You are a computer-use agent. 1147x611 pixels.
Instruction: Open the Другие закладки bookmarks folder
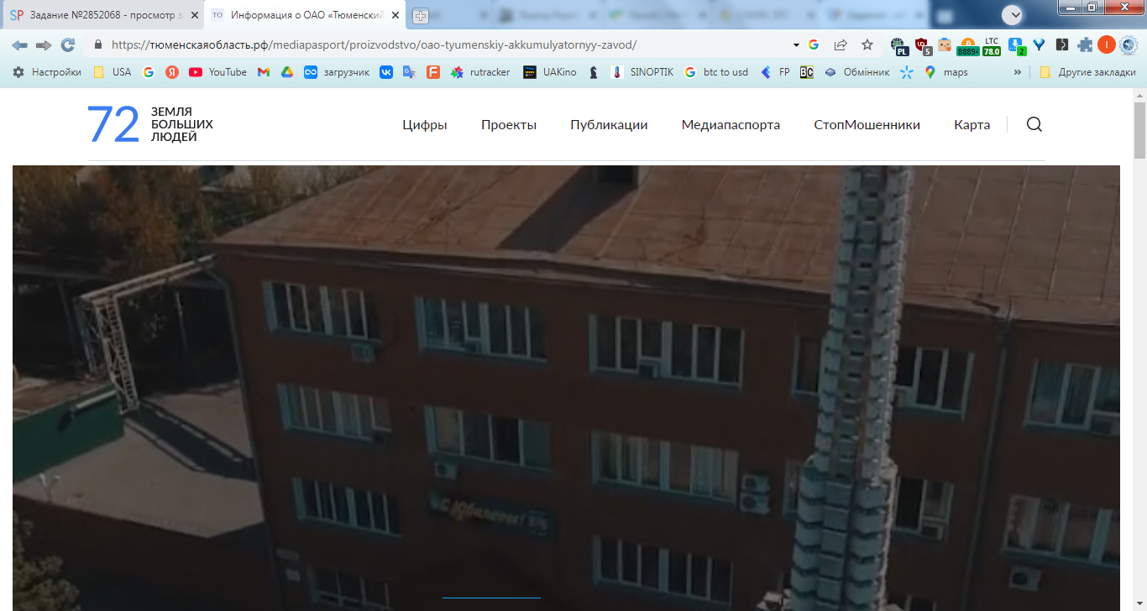[x=1087, y=72]
